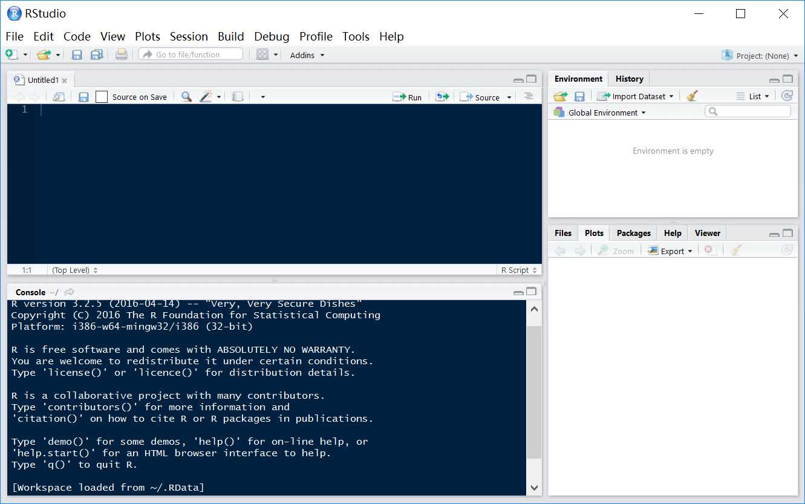Click the save workspace icon in the Environment pane
The image size is (805, 504).
pyautogui.click(x=579, y=96)
